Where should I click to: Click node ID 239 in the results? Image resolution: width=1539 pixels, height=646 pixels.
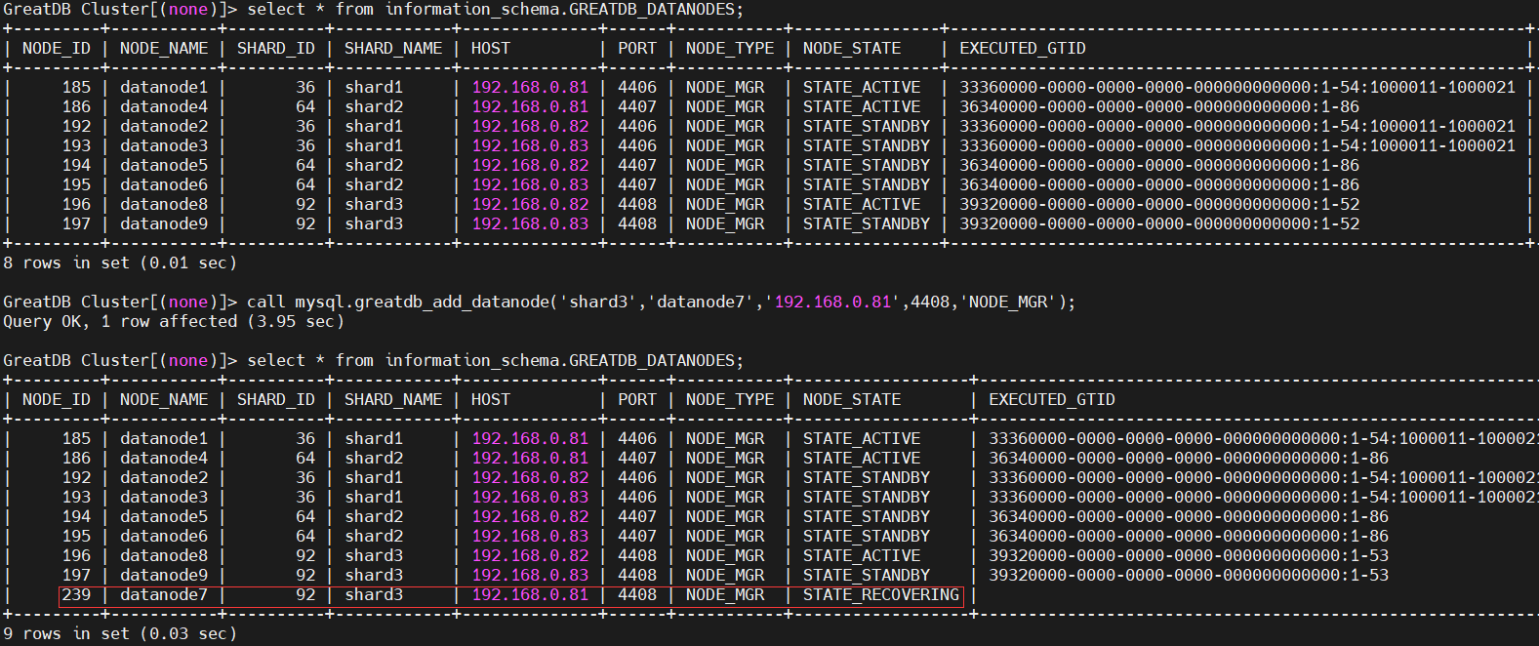76,594
